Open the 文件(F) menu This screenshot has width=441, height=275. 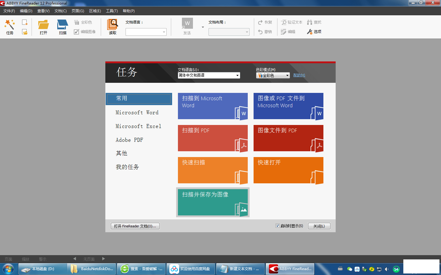(9, 11)
